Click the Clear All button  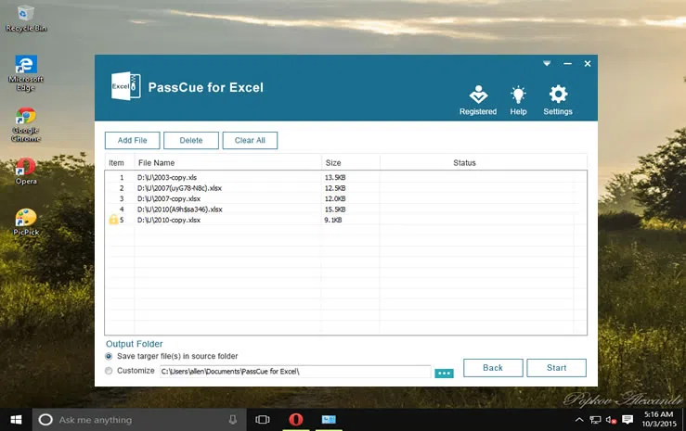[250, 140]
